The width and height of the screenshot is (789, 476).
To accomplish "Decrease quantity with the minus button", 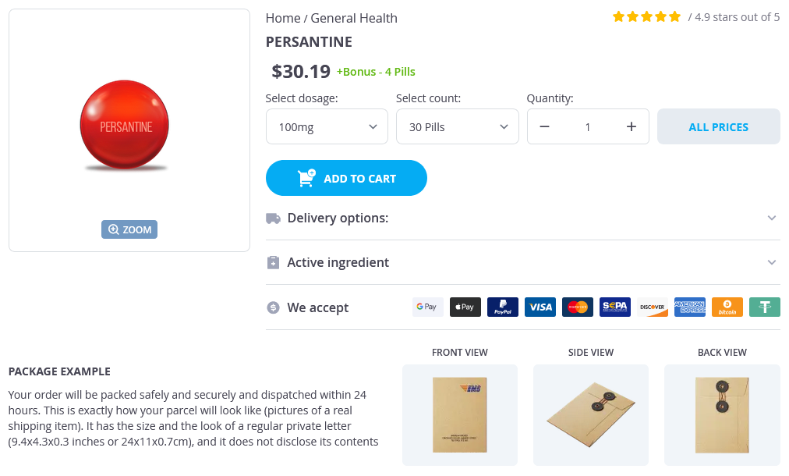I will (544, 126).
